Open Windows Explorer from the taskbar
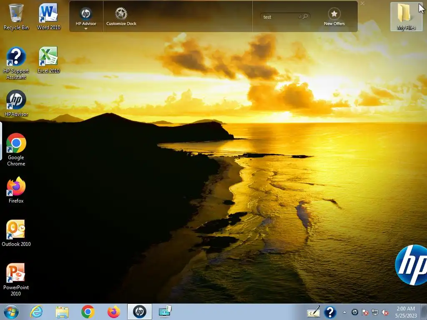The height and width of the screenshot is (320, 427). pyautogui.click(x=62, y=312)
